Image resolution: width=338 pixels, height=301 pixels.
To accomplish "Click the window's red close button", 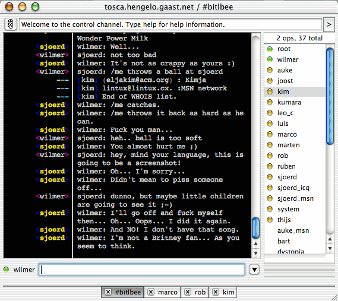I will click(10, 7).
